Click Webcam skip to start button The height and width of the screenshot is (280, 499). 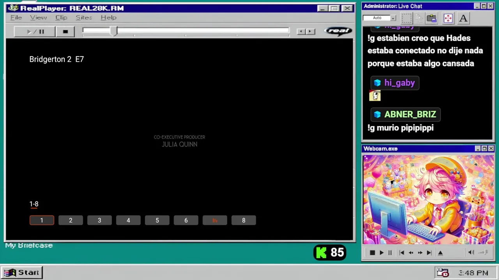click(x=402, y=253)
